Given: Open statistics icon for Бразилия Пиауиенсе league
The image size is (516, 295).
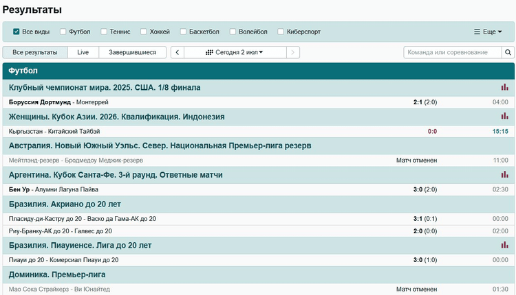Looking at the screenshot, I should tap(504, 245).
